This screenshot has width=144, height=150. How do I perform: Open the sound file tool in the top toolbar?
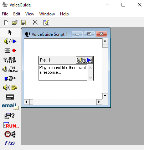[46, 23]
